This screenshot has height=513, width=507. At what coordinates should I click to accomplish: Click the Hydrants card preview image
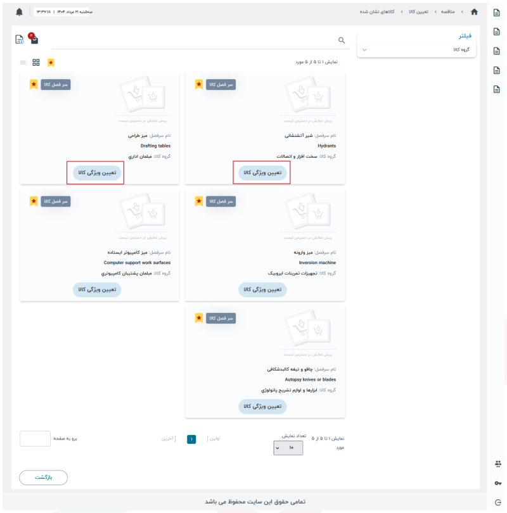click(x=307, y=94)
